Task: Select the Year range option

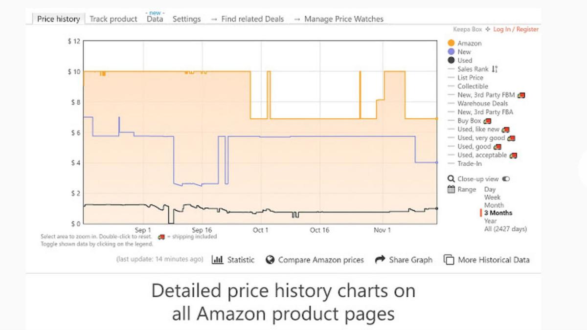Action: coord(490,221)
